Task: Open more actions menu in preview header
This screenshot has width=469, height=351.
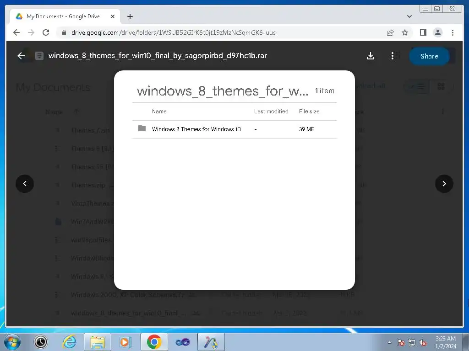Action: click(x=393, y=56)
